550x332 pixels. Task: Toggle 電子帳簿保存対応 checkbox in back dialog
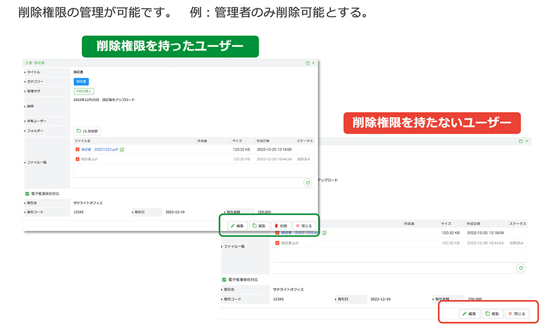pos(224,279)
